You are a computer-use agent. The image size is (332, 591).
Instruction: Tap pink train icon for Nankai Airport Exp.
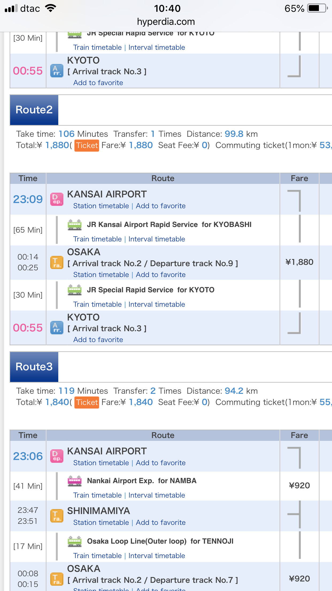[75, 481]
